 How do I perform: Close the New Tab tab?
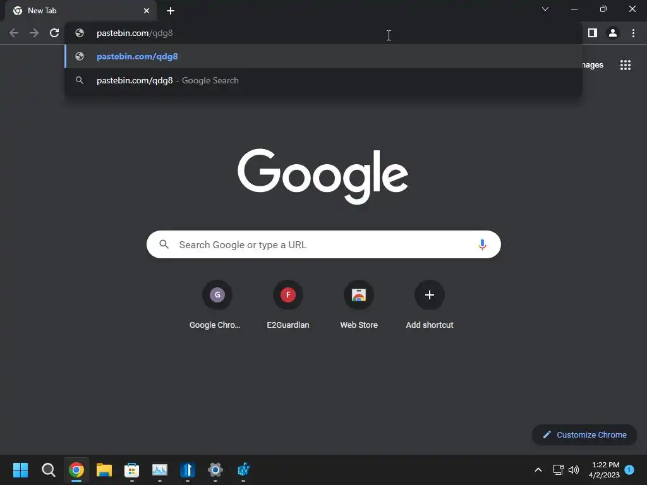[x=147, y=11]
